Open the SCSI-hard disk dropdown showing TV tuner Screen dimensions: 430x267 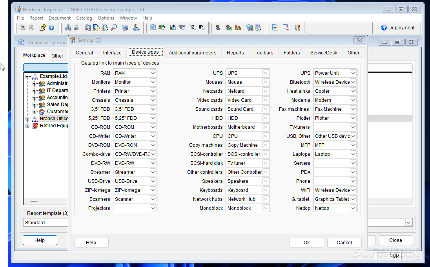266,163
